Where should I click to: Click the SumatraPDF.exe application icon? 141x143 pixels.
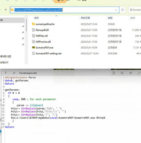click(33, 47)
